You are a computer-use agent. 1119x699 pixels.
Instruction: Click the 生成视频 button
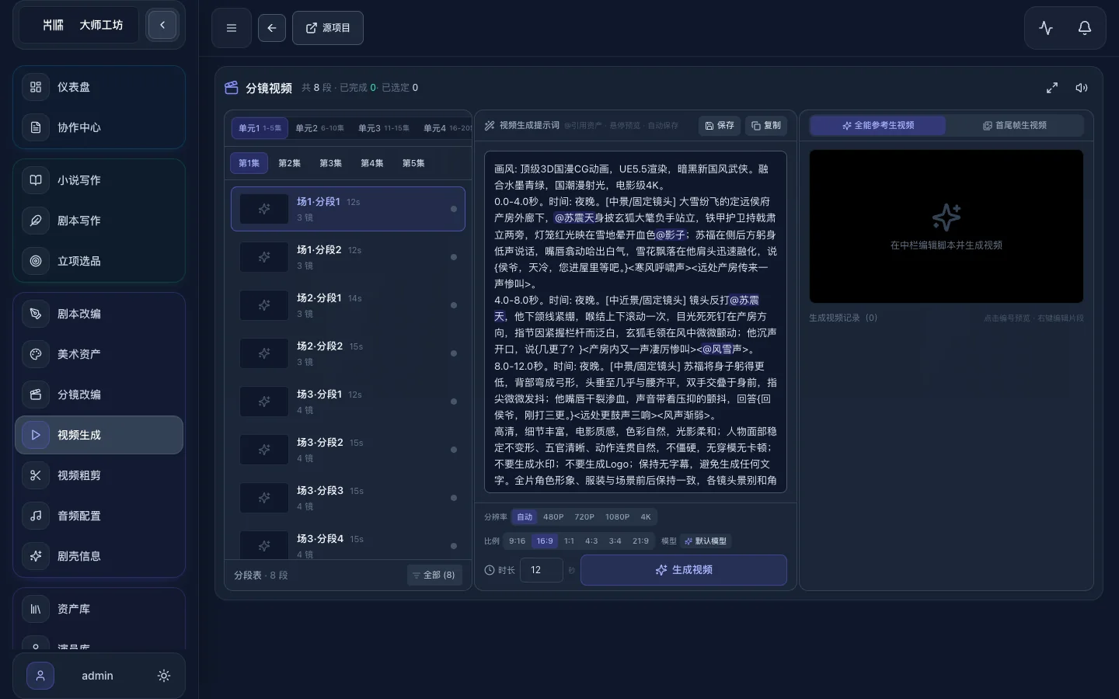click(x=684, y=570)
